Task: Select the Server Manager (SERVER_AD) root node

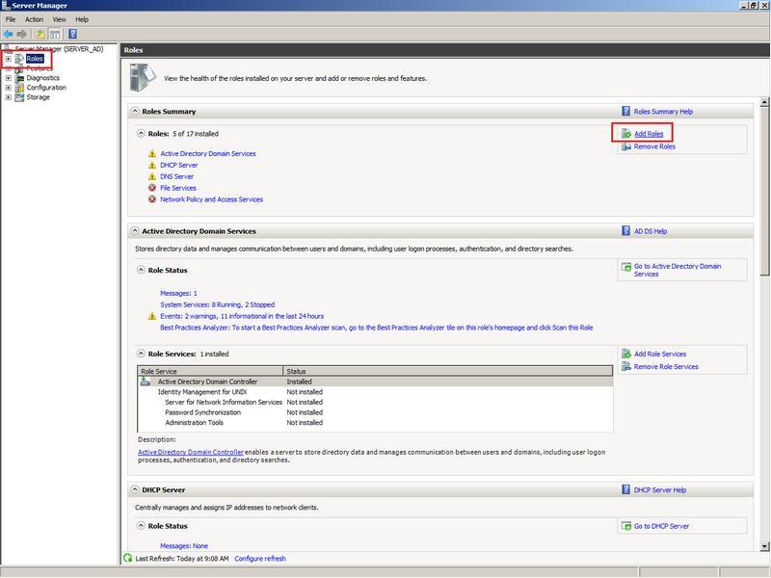Action: pyautogui.click(x=59, y=49)
